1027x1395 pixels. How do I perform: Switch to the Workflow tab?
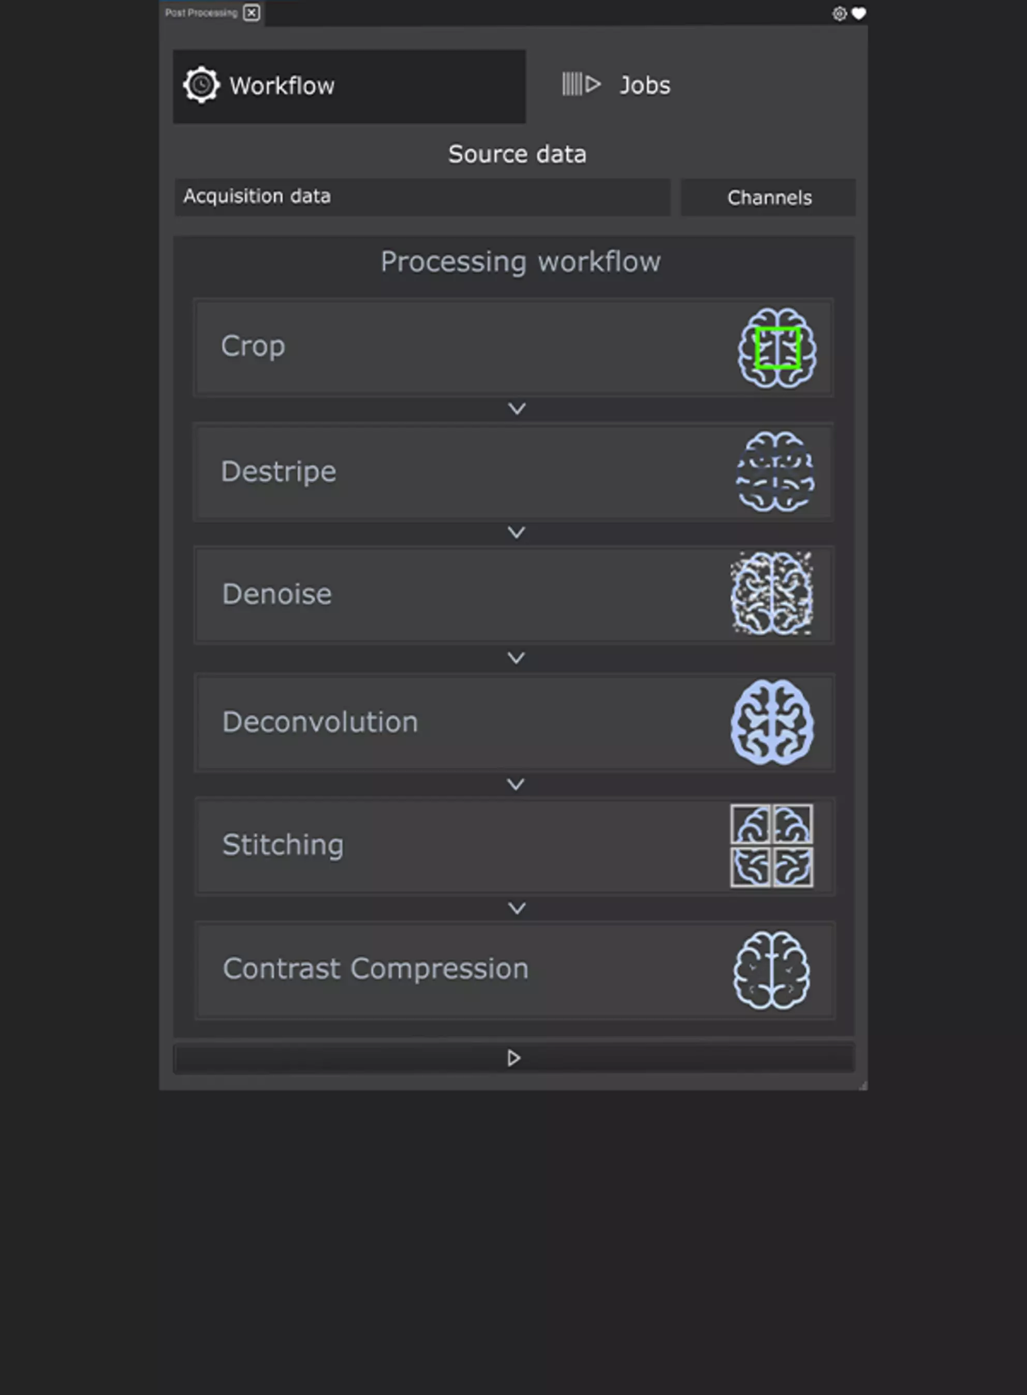coord(349,86)
